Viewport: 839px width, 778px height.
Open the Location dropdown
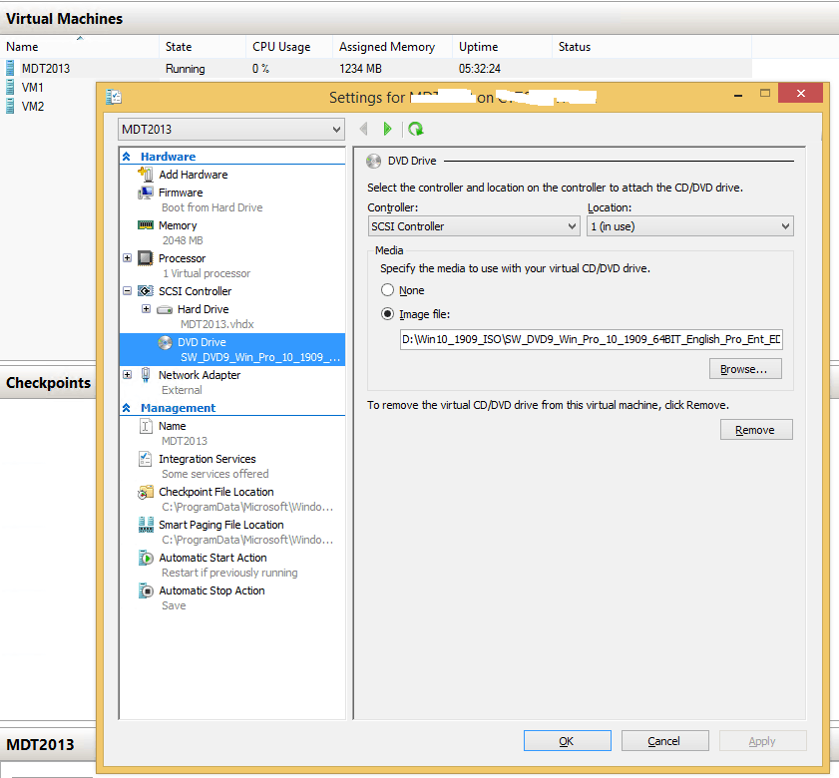point(689,226)
